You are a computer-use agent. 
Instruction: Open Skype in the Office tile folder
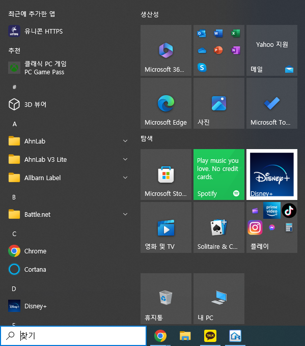(x=202, y=68)
